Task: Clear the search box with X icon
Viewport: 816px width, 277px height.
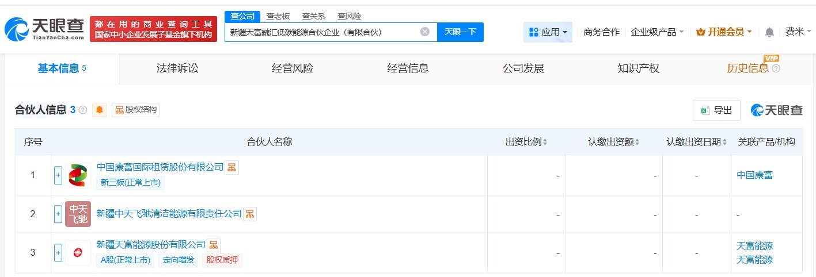Action: coord(425,32)
